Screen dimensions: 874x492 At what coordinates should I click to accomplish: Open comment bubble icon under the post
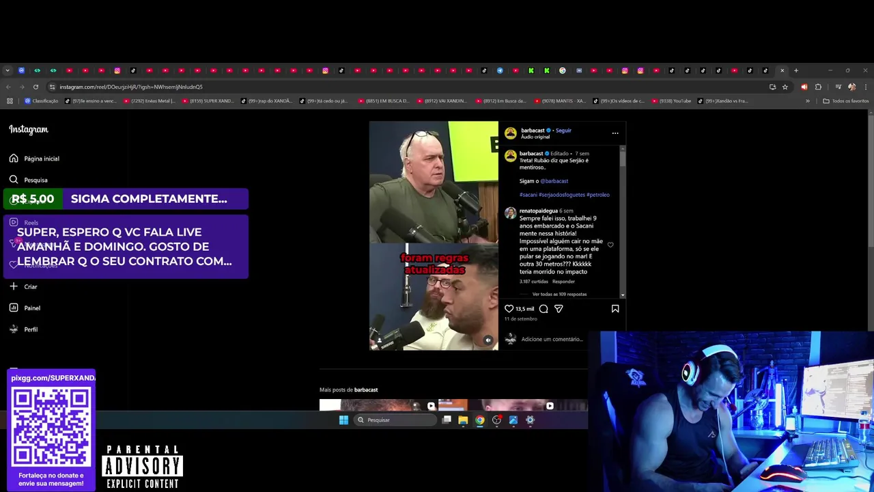pyautogui.click(x=544, y=309)
